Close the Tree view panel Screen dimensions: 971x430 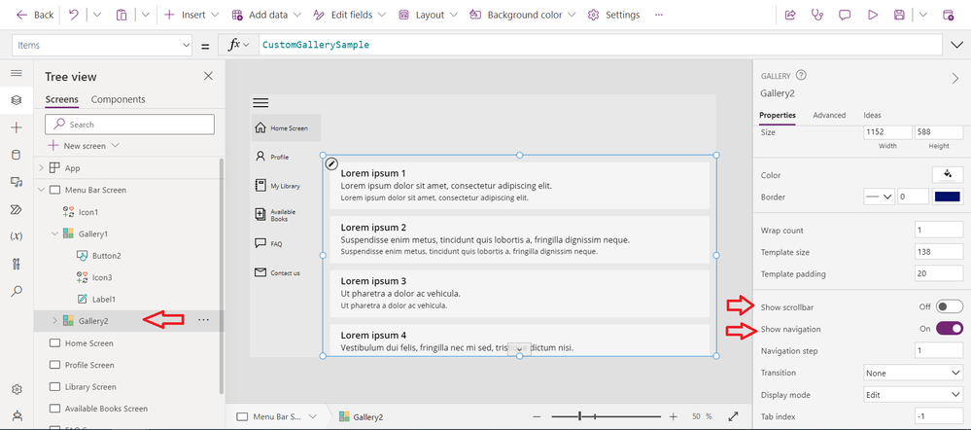(x=208, y=76)
